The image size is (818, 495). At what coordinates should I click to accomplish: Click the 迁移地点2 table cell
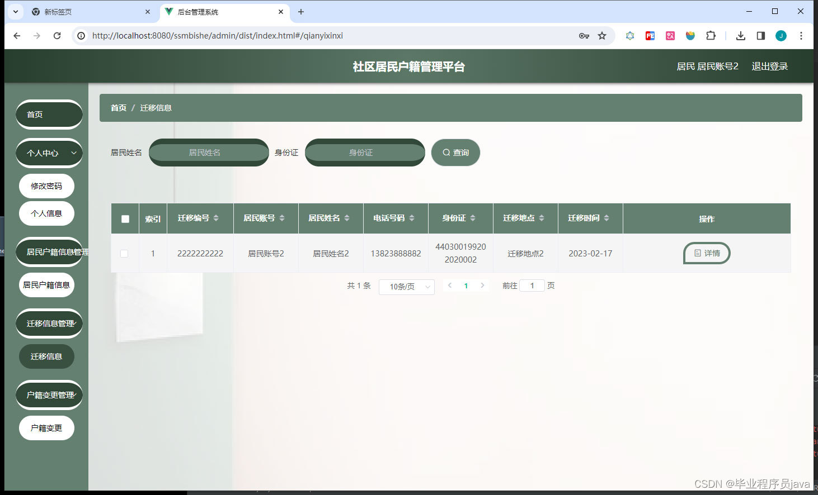pyautogui.click(x=525, y=254)
